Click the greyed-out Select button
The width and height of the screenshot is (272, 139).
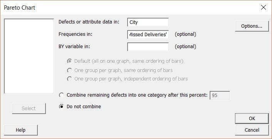click(29, 108)
